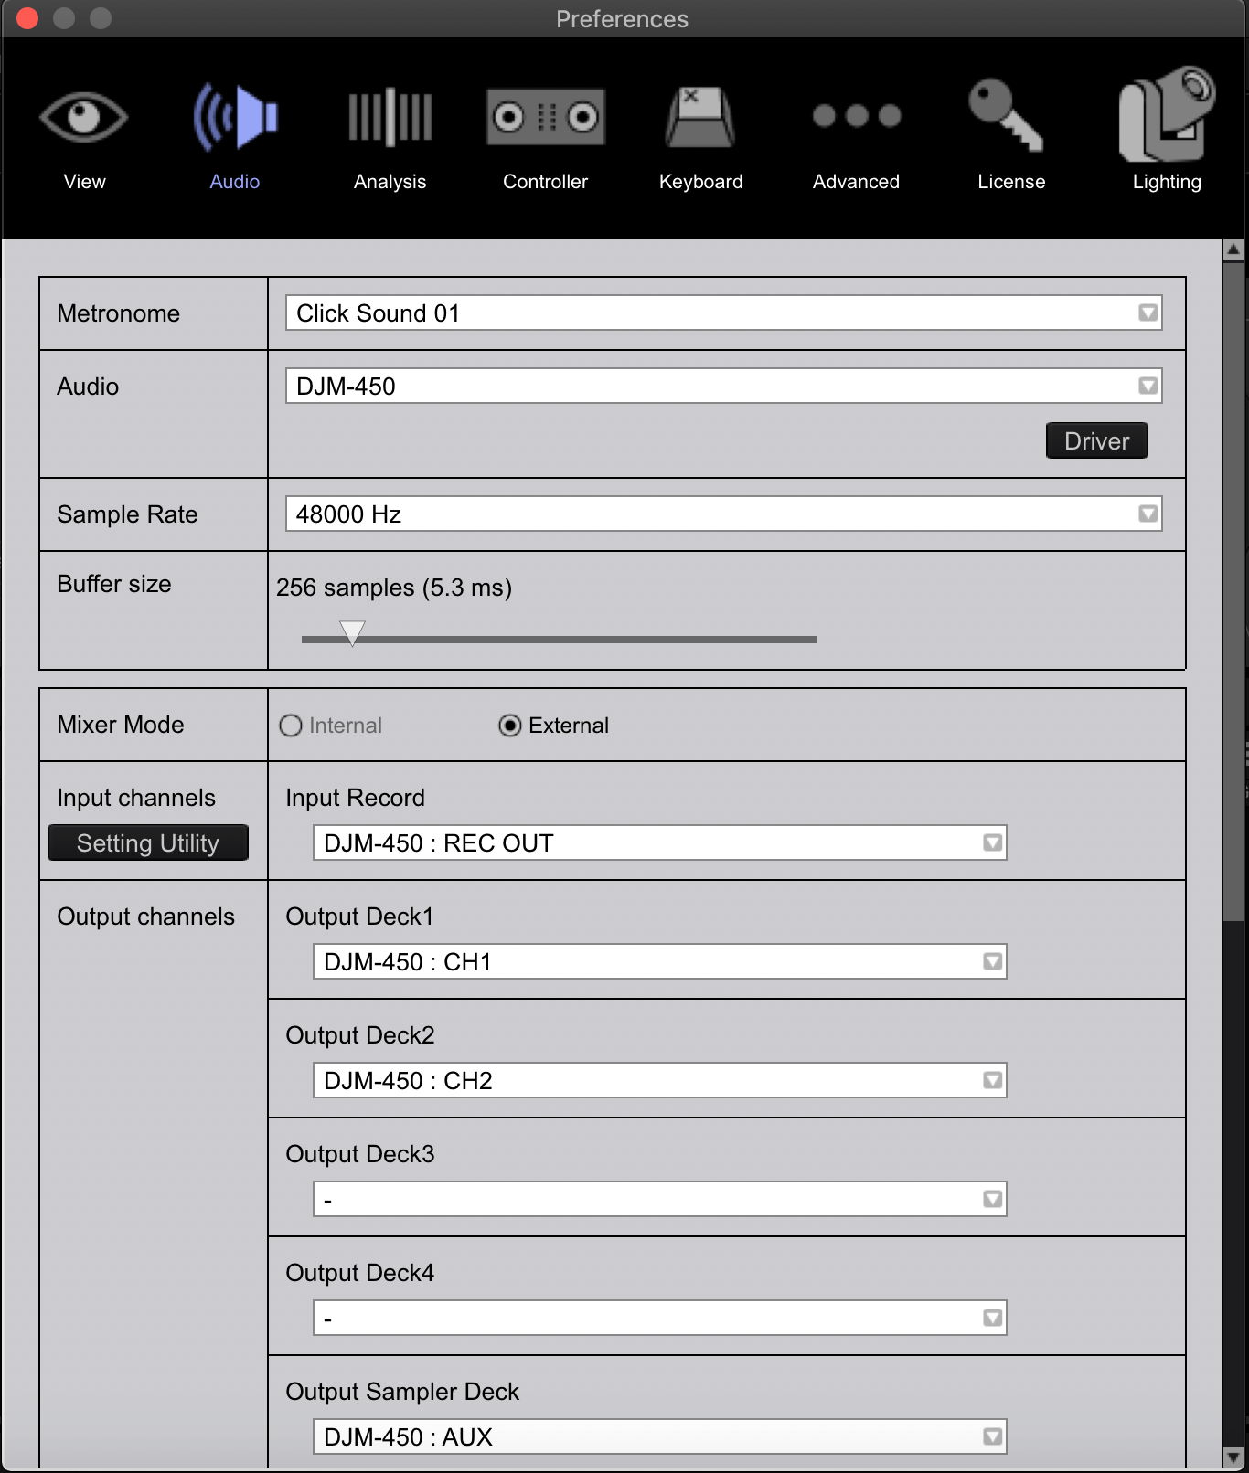Open the Setting Utility button

(x=148, y=843)
